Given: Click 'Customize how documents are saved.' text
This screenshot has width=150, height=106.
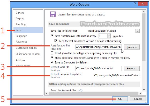Looking at the screenshot, I should (x=81, y=14).
